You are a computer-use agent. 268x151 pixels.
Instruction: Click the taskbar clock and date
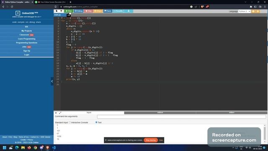(258, 148)
